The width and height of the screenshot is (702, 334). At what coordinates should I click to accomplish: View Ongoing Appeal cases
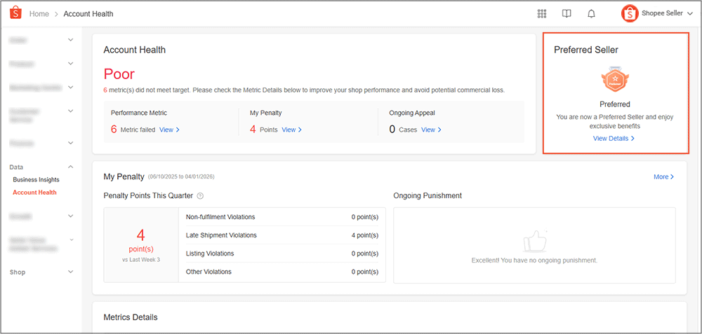[x=431, y=130]
